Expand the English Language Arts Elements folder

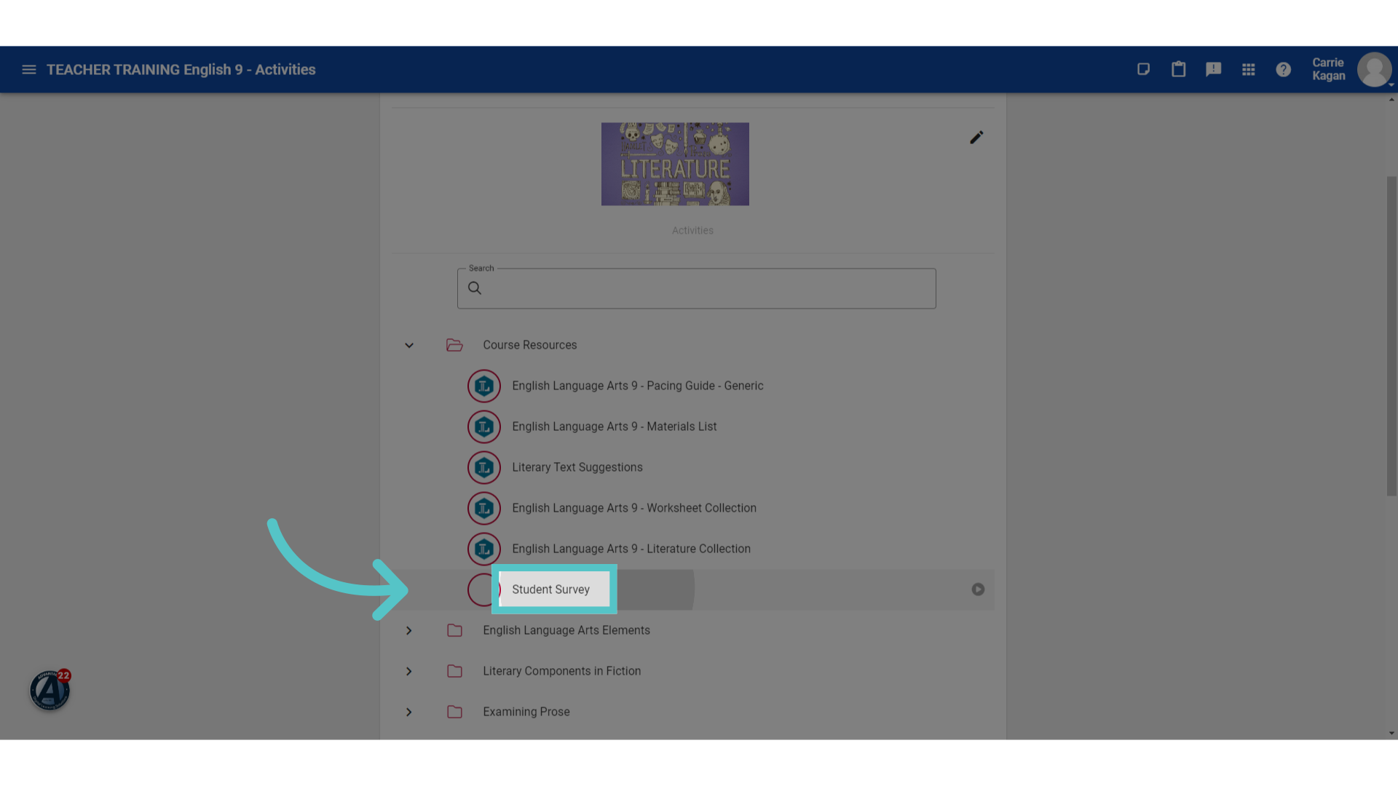pos(409,631)
